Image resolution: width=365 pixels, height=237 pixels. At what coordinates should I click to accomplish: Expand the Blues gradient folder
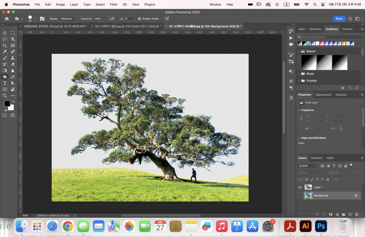point(299,74)
